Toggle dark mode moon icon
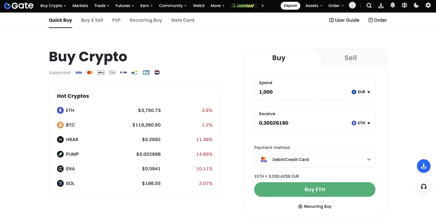The image size is (436, 219). coord(416,5)
